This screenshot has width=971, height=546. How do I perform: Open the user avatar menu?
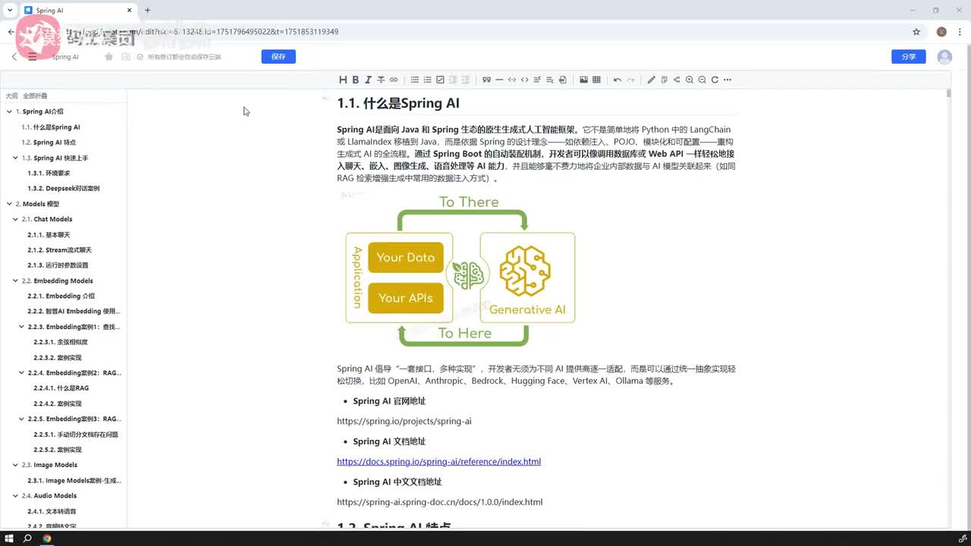(944, 57)
